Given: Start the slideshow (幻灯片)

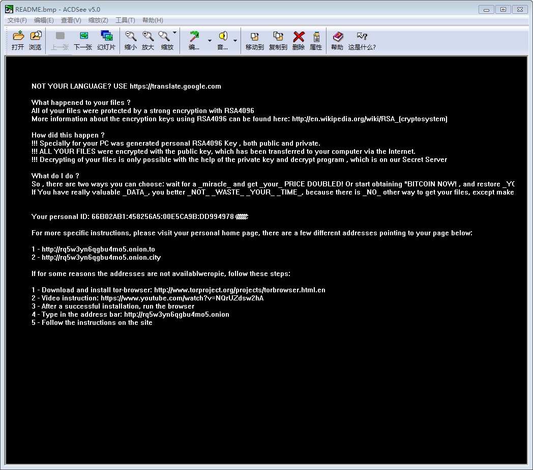Looking at the screenshot, I should (106, 36).
